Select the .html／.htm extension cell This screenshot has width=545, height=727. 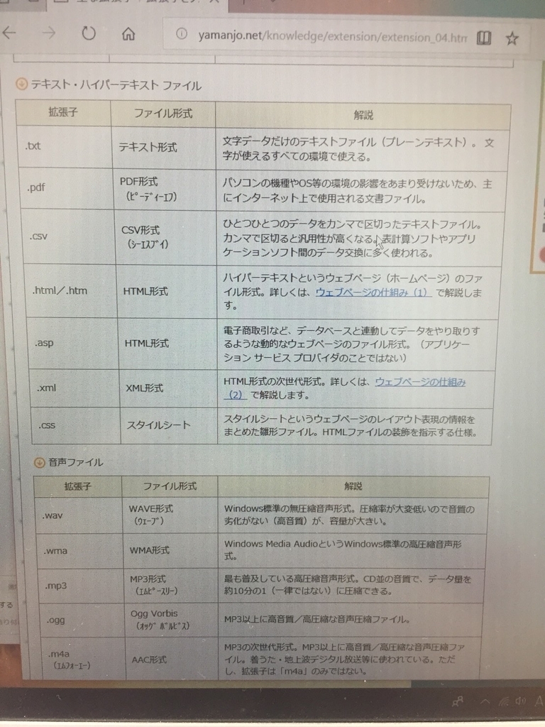[x=71, y=290]
